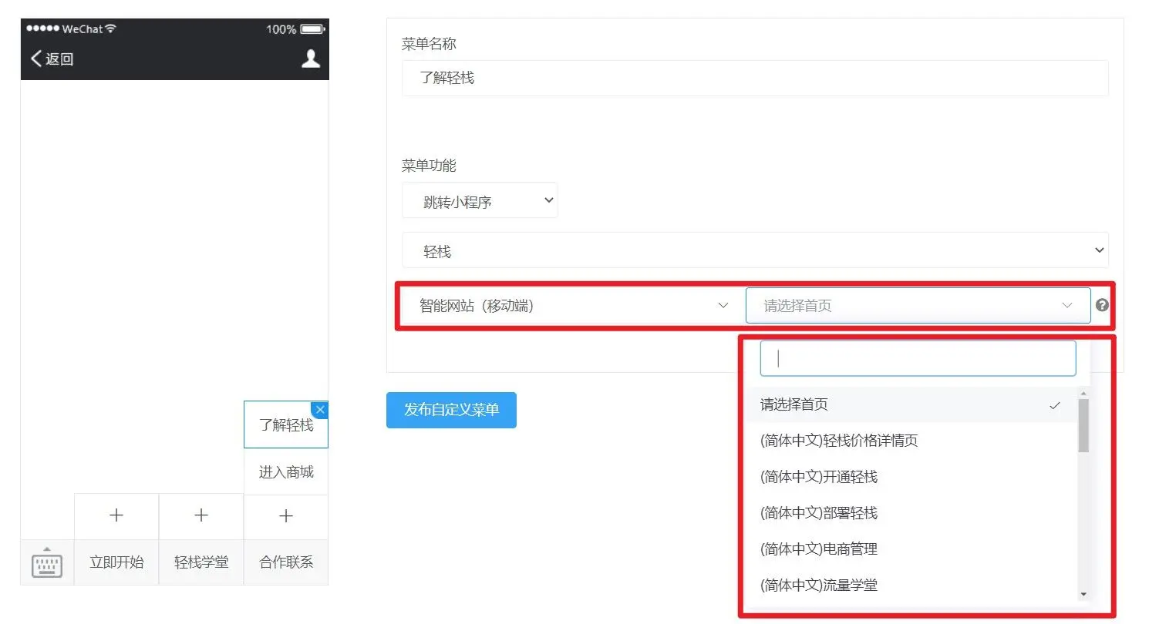Choose (简体中文)部署轻栈 option

coord(911,513)
